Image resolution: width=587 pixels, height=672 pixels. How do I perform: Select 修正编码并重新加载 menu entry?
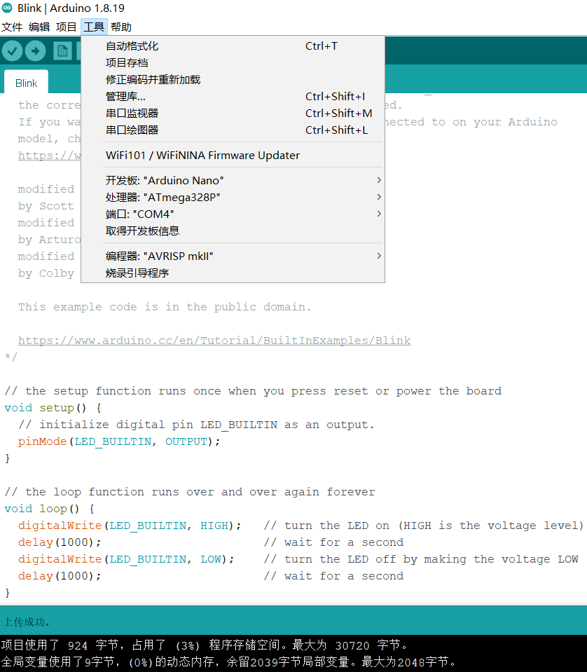point(233,80)
